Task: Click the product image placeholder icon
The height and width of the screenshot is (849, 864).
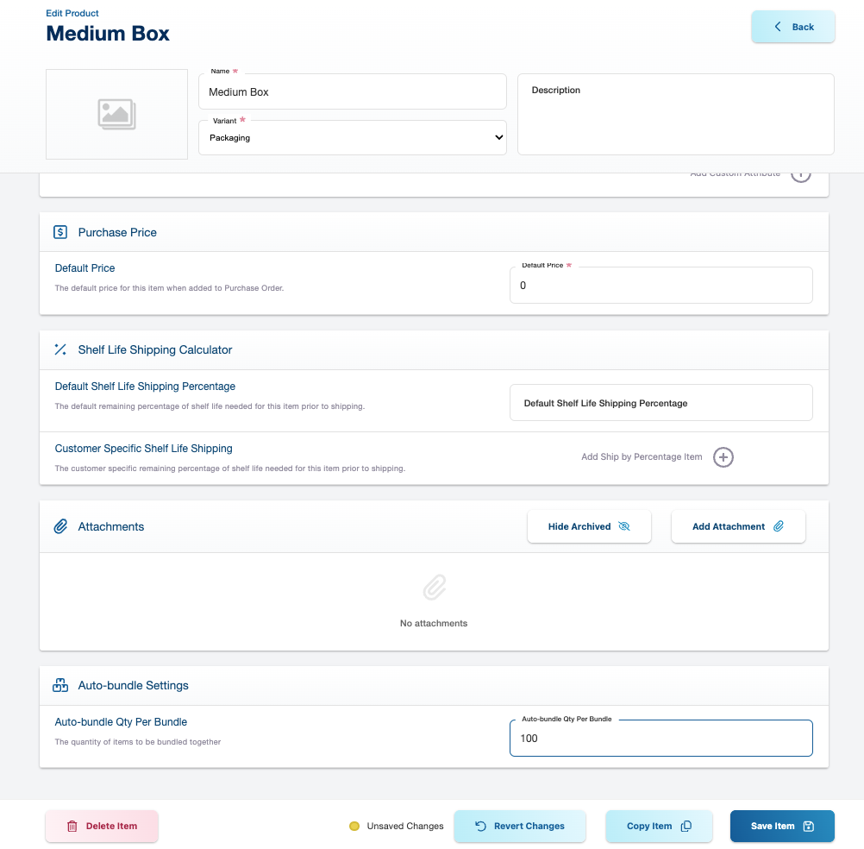Action: pyautogui.click(x=116, y=114)
